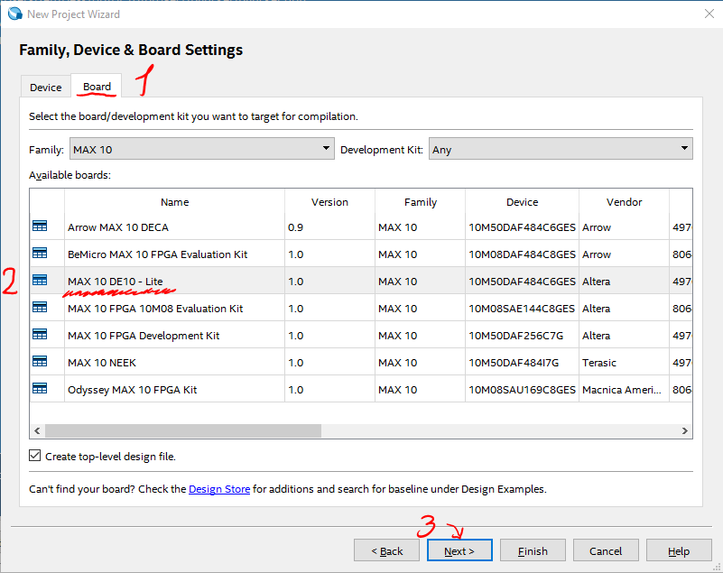Switch to the Device tab
Image resolution: width=723 pixels, height=573 pixels.
click(x=46, y=88)
